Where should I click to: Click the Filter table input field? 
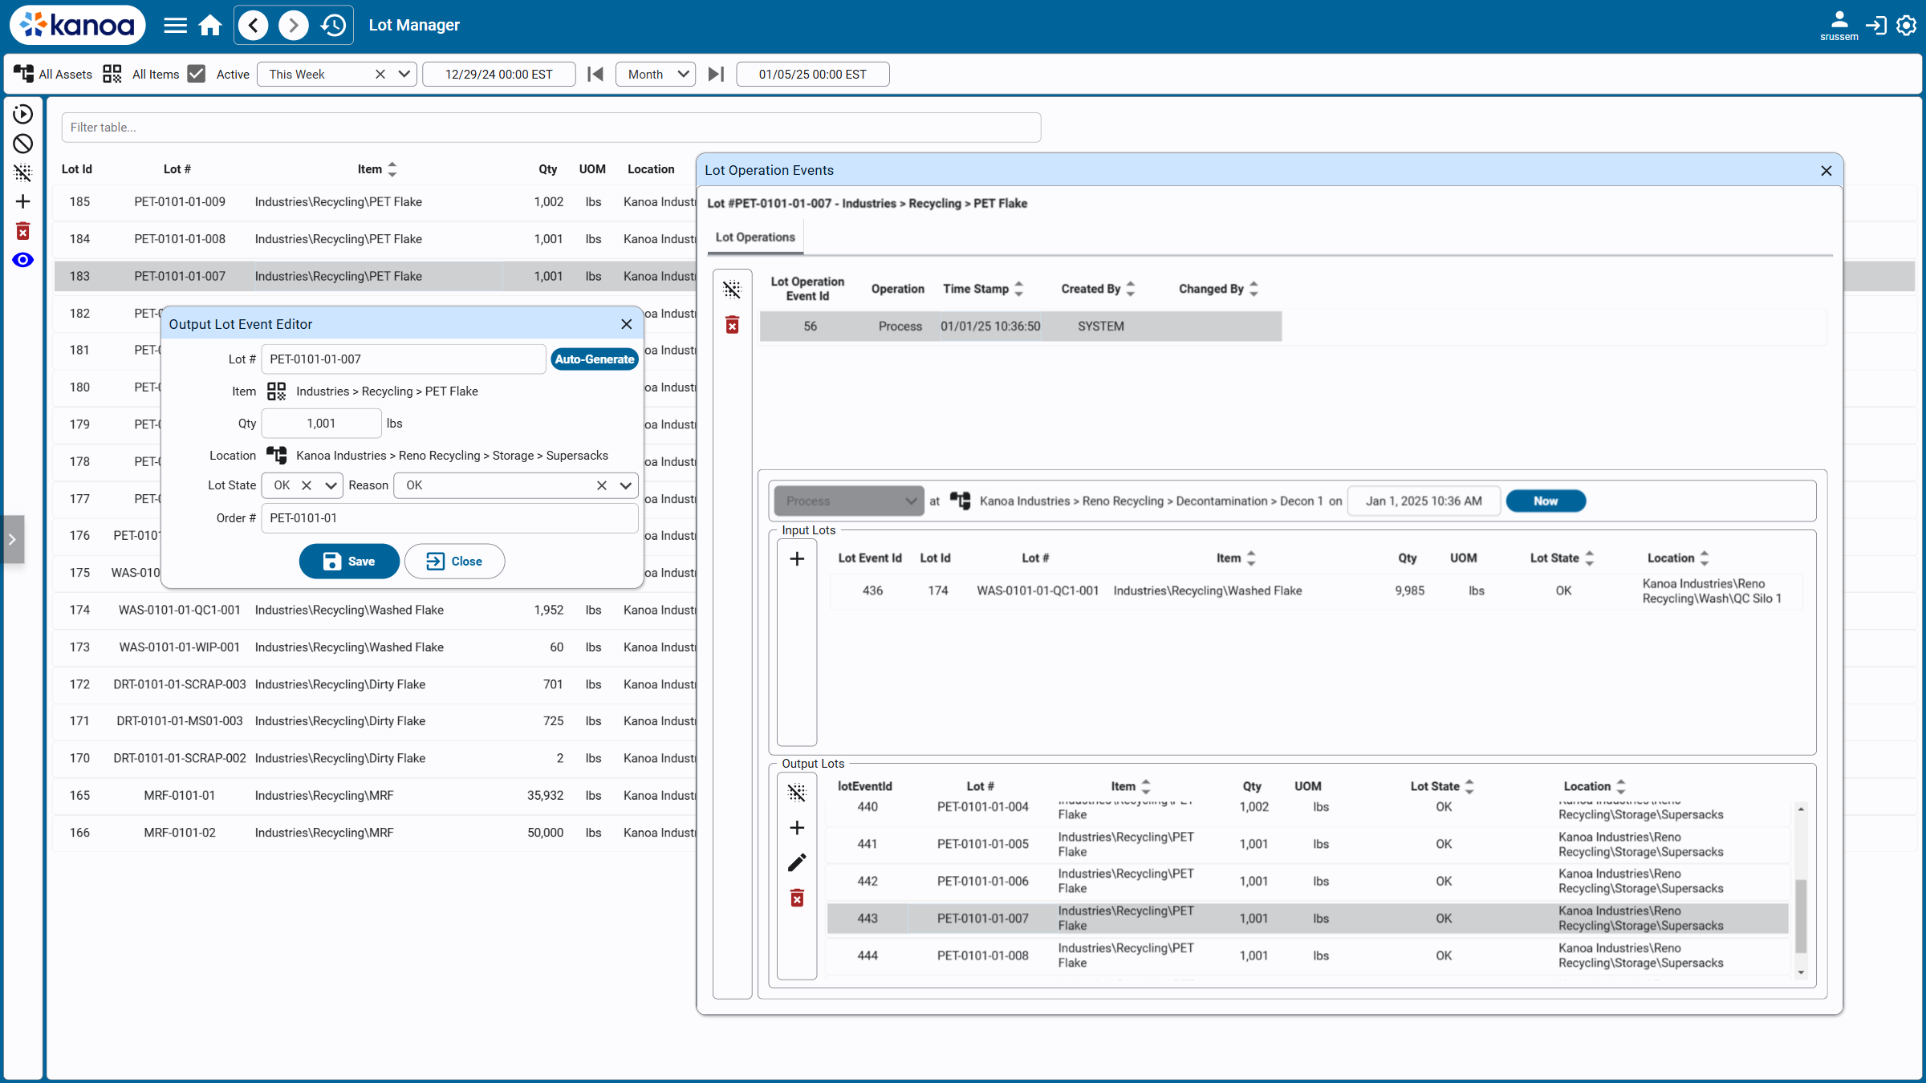551,128
